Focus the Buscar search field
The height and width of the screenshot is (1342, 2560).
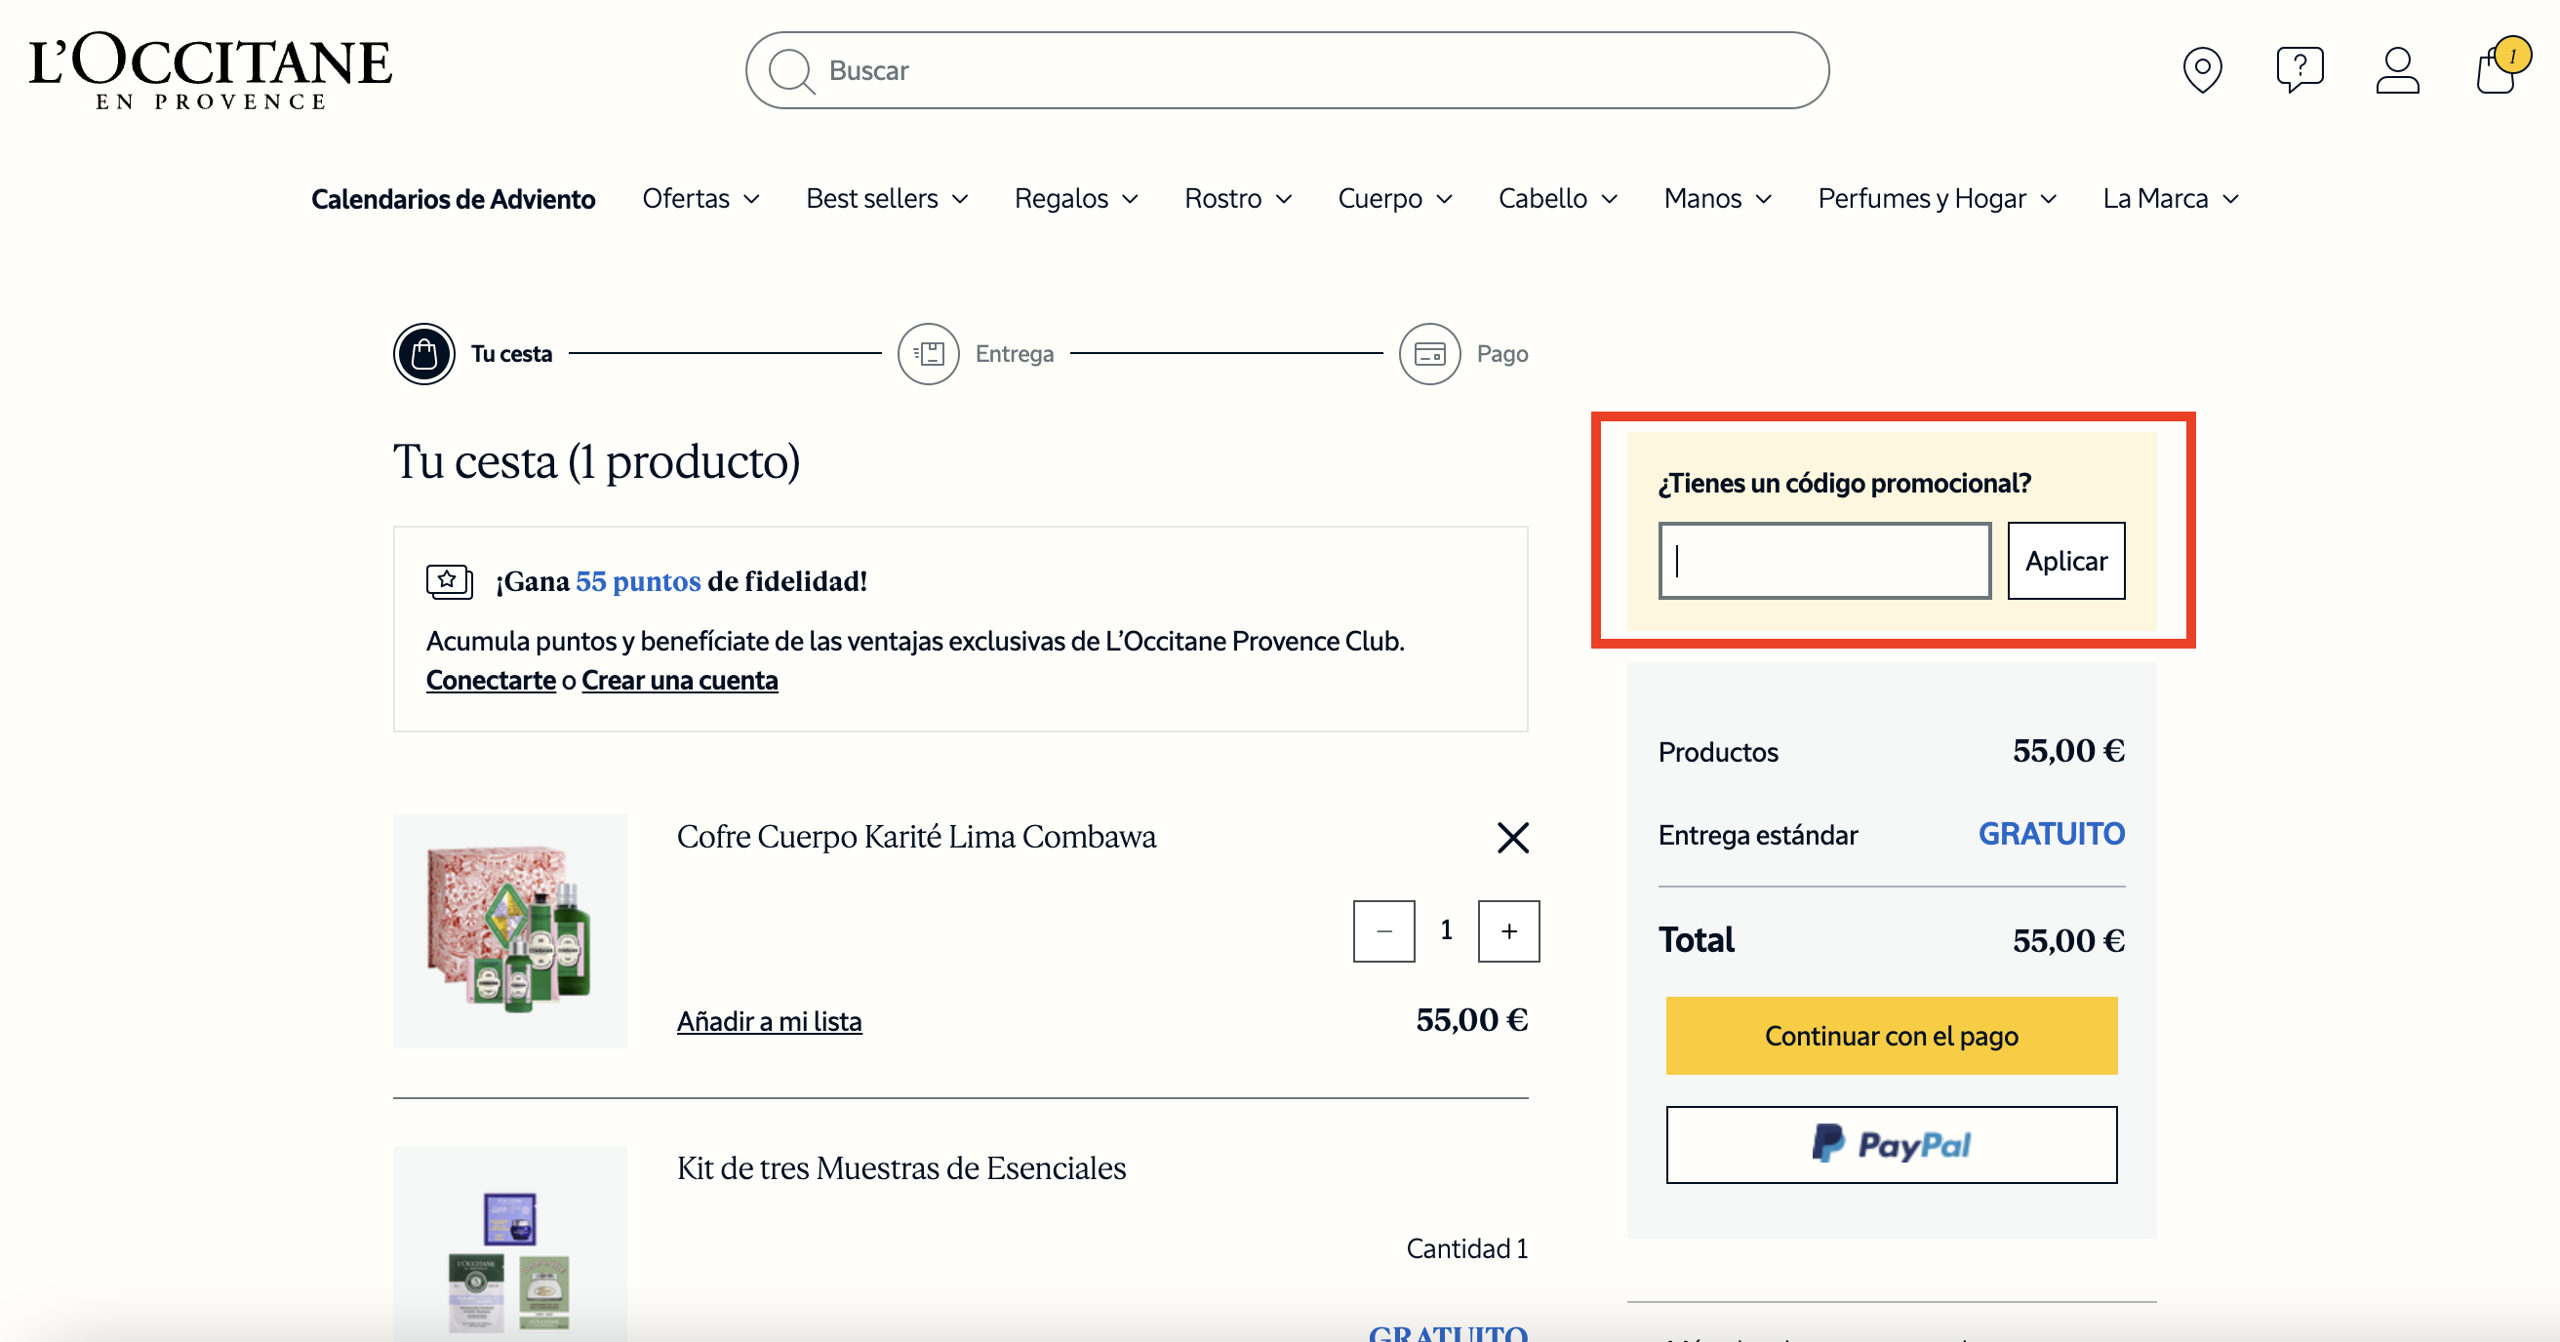coord(1287,70)
